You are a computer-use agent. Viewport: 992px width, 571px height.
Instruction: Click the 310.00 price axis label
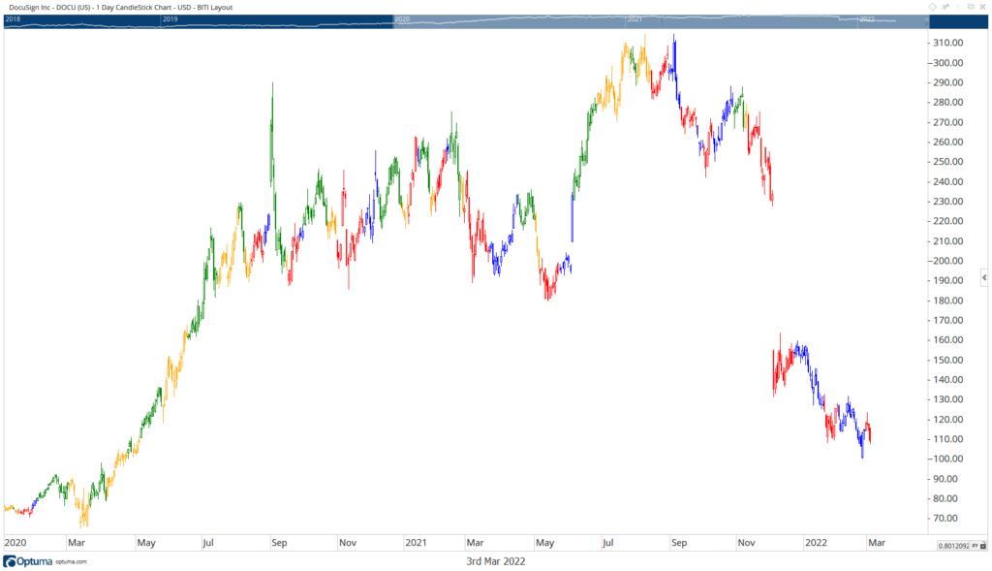[947, 43]
